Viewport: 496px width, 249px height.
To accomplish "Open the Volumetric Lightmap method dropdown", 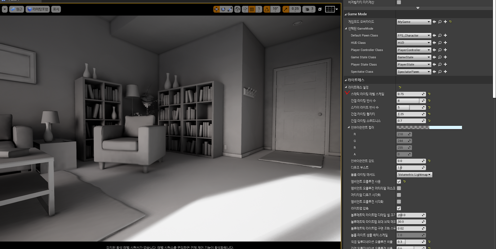I will [414, 175].
